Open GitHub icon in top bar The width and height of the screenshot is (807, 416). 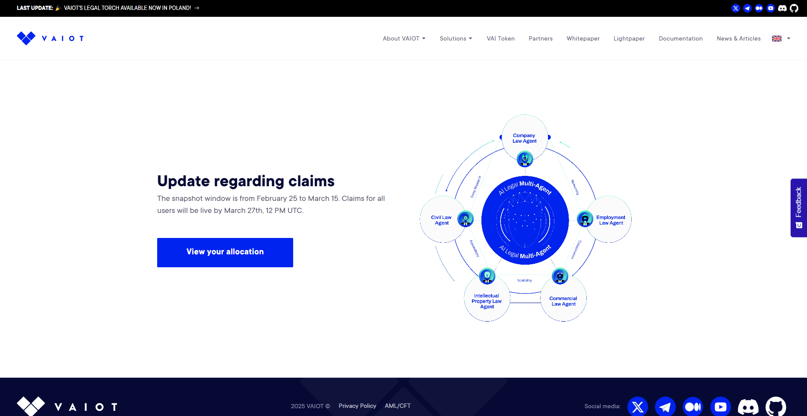[794, 8]
